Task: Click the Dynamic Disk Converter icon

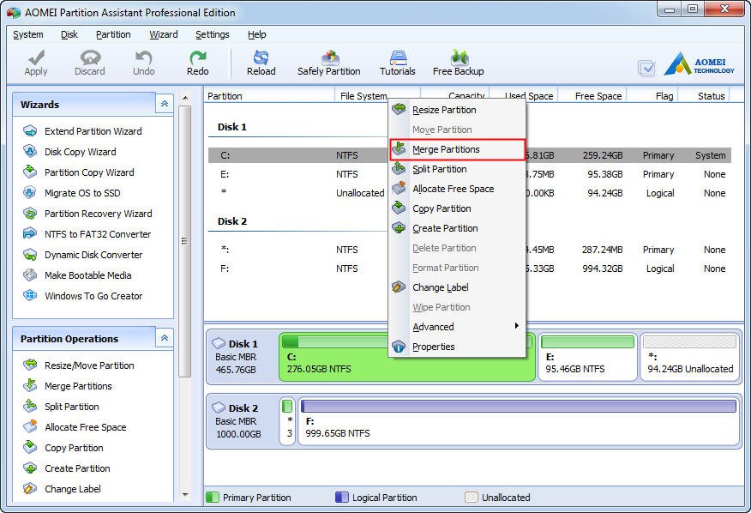Action: (x=30, y=255)
